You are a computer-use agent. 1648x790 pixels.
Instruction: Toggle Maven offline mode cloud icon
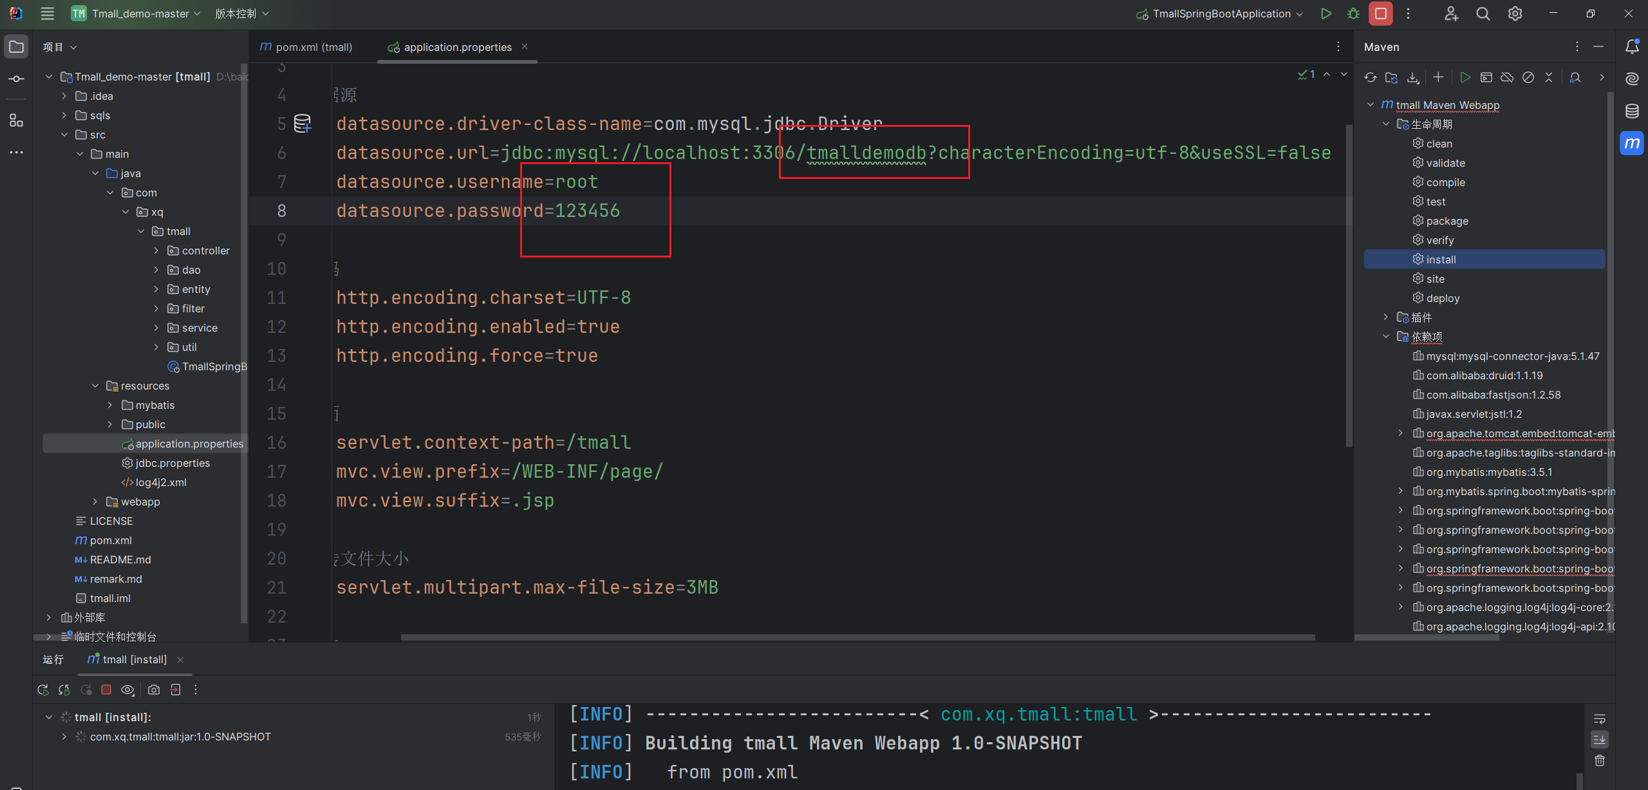(x=1507, y=77)
